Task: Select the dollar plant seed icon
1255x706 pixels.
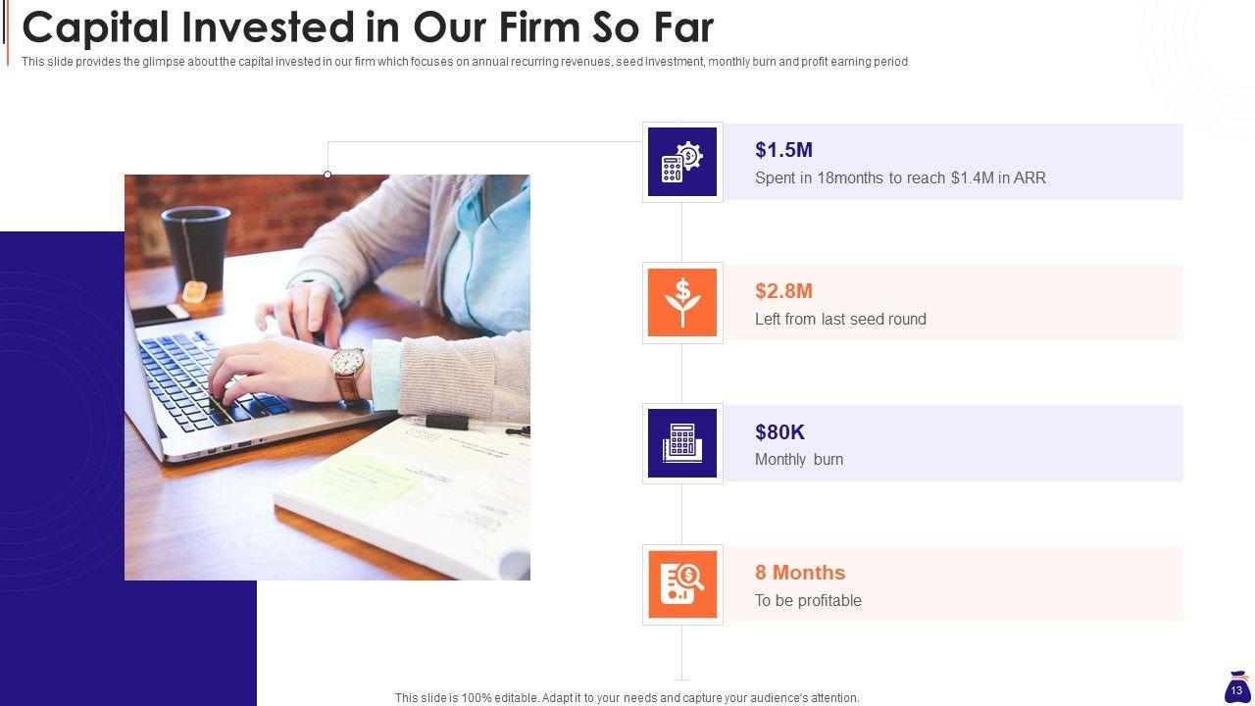Action: [682, 303]
